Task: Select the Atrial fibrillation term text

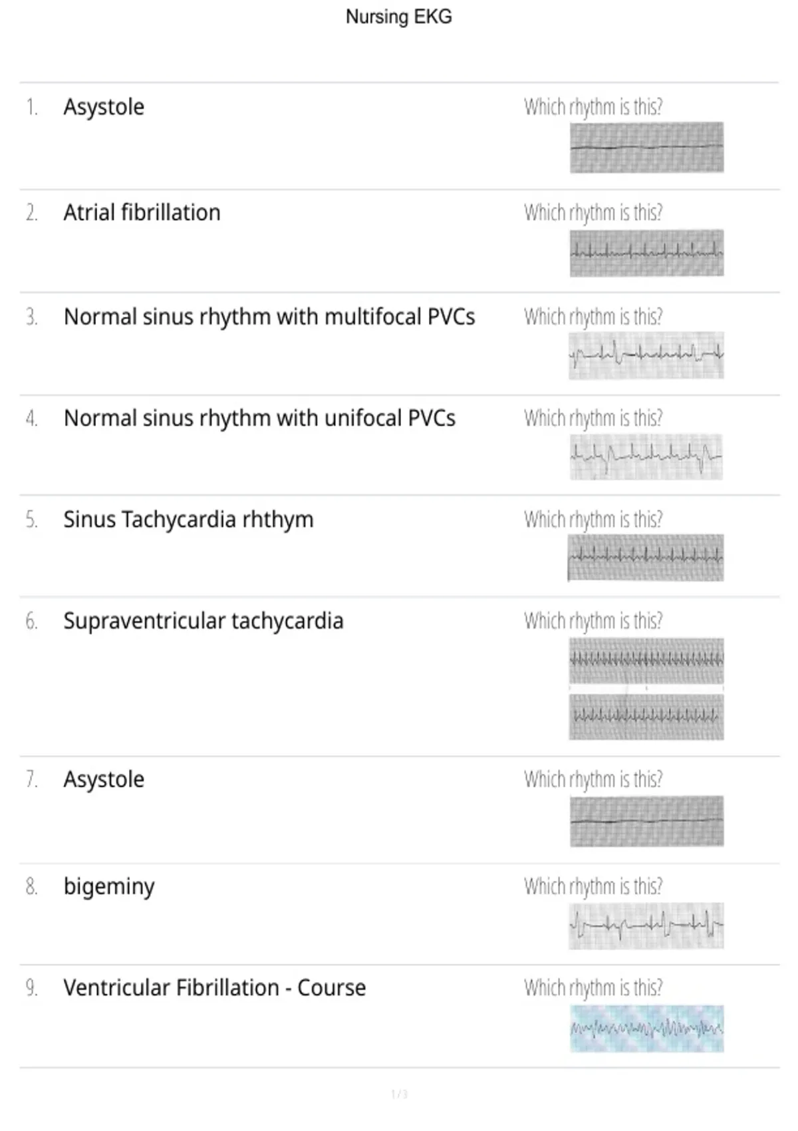Action: click(x=142, y=213)
